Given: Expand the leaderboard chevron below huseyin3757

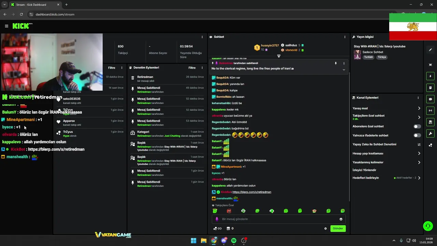Looking at the screenshot, I should (x=279, y=56).
